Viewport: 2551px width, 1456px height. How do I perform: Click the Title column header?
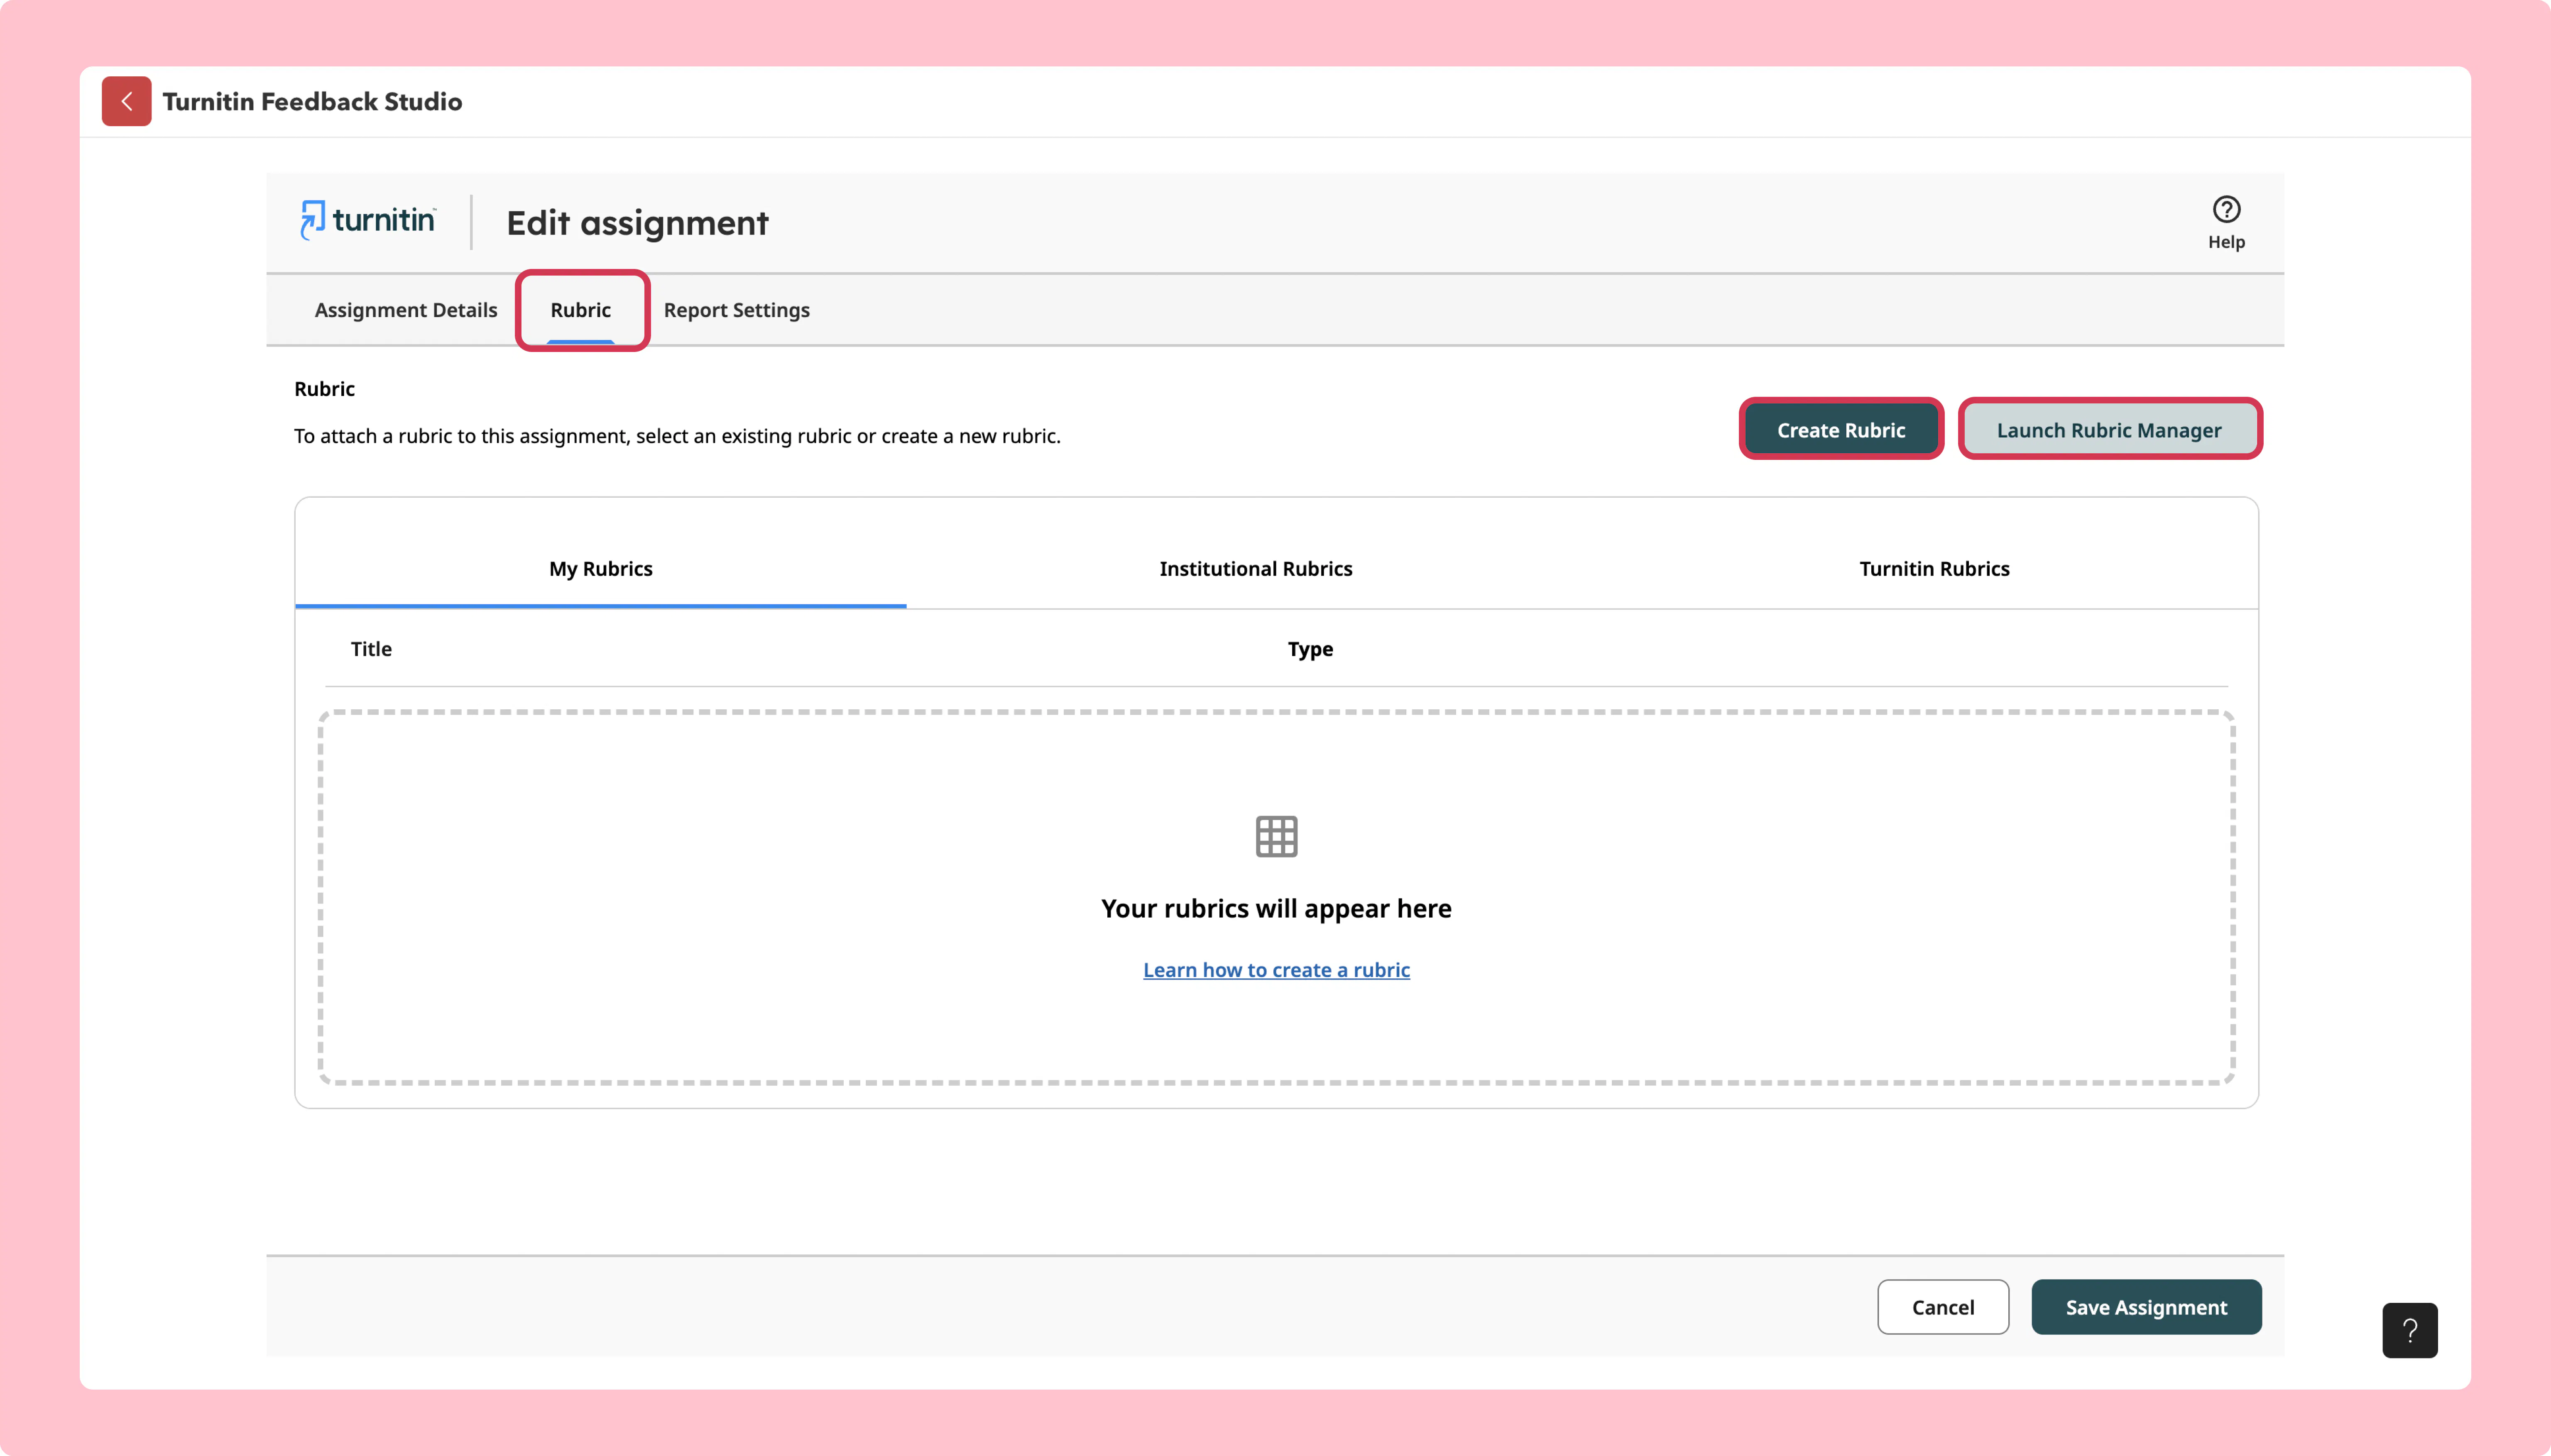tap(371, 649)
